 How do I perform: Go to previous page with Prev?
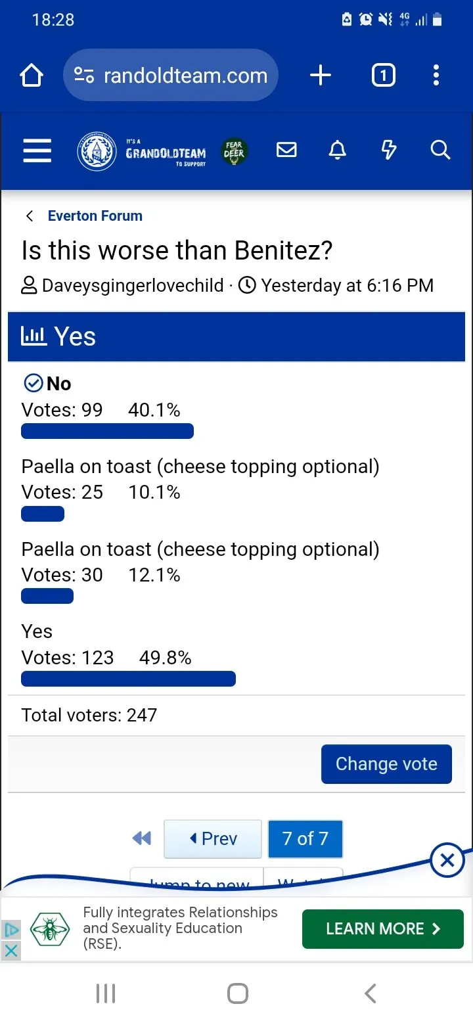(213, 838)
